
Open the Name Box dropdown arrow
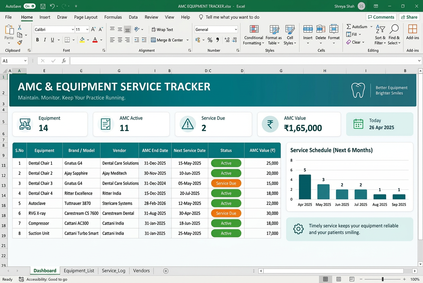coord(25,61)
